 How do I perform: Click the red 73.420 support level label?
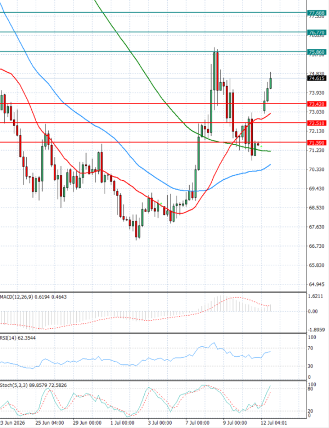tap(316, 104)
